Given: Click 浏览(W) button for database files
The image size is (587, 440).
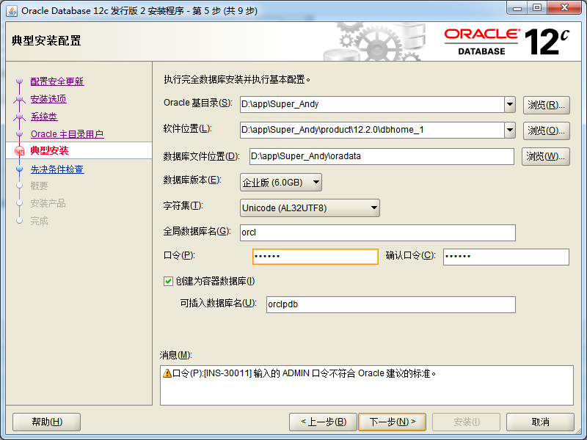Looking at the screenshot, I should click(x=545, y=156).
